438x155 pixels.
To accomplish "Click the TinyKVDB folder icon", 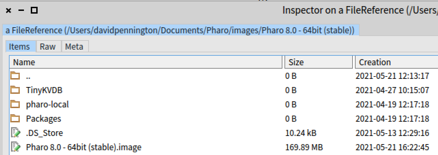I will tap(15, 90).
